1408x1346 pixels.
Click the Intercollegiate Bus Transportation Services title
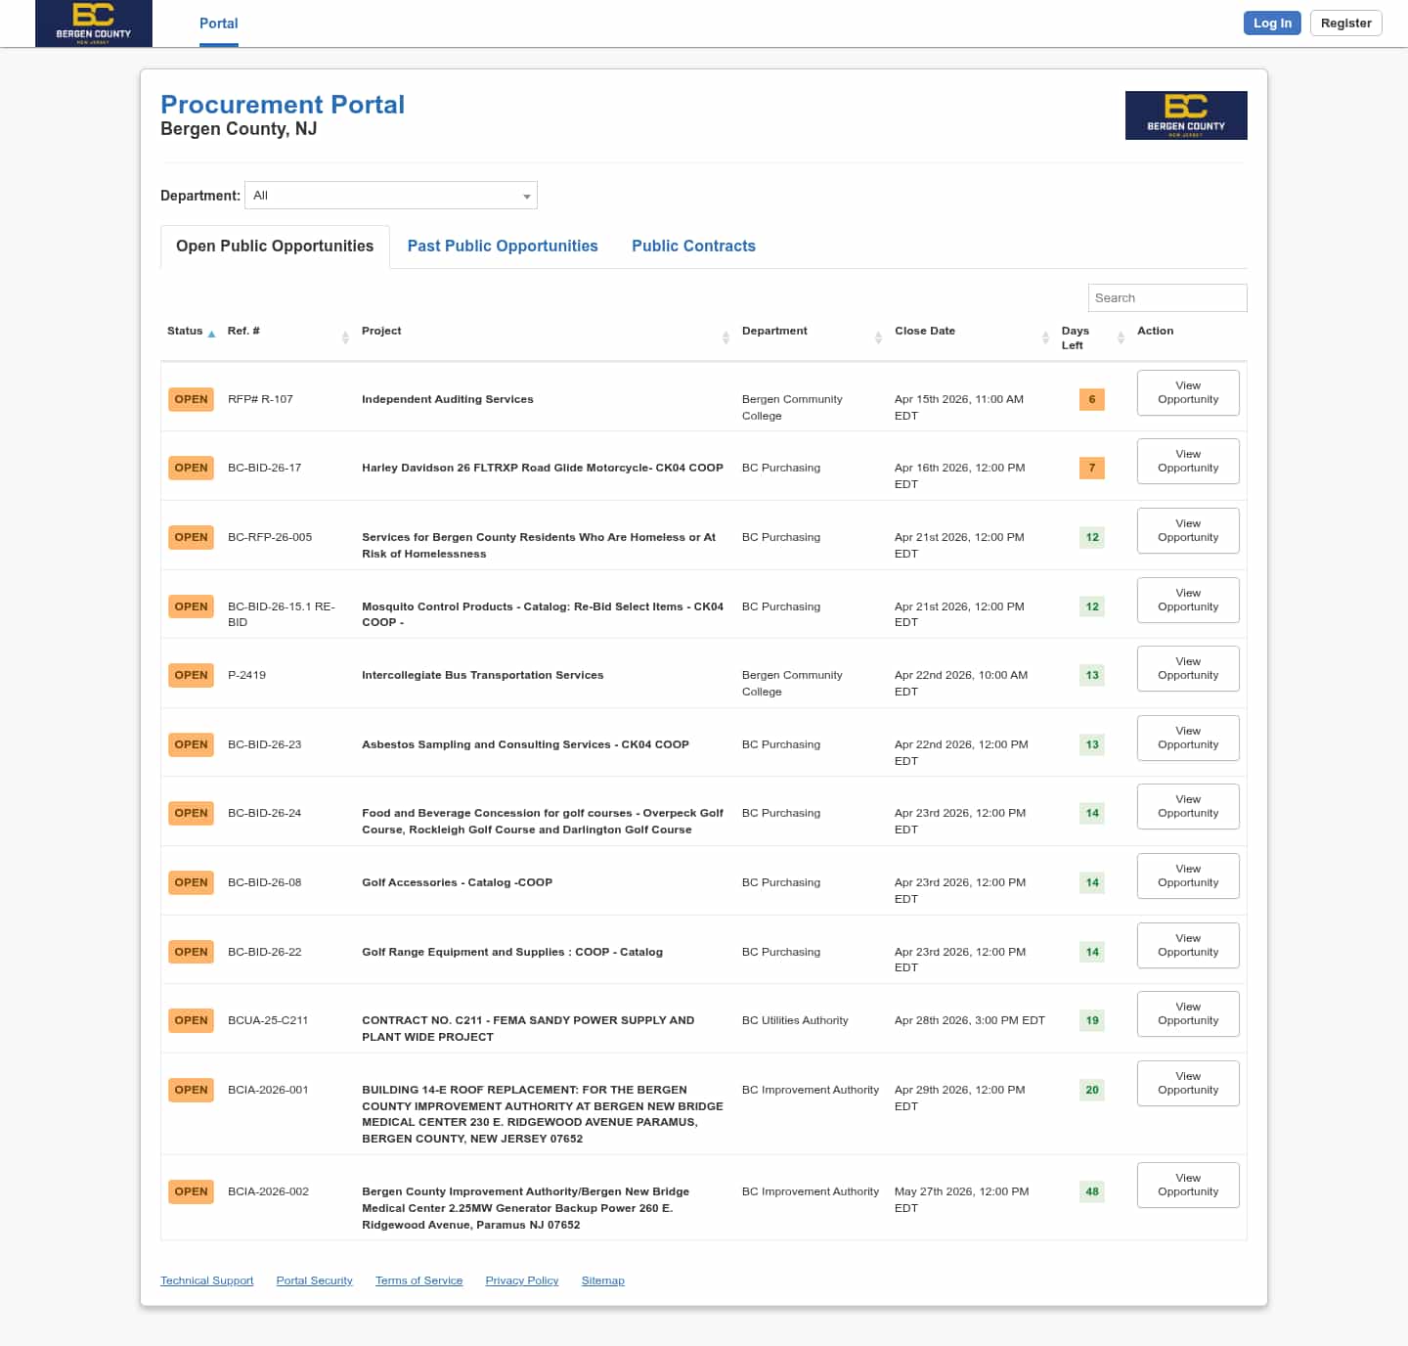click(x=482, y=676)
